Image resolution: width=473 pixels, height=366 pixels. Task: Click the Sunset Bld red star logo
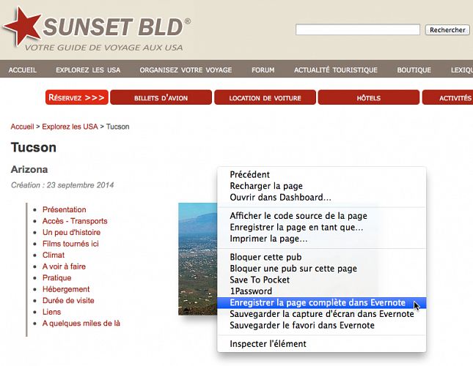pos(22,27)
